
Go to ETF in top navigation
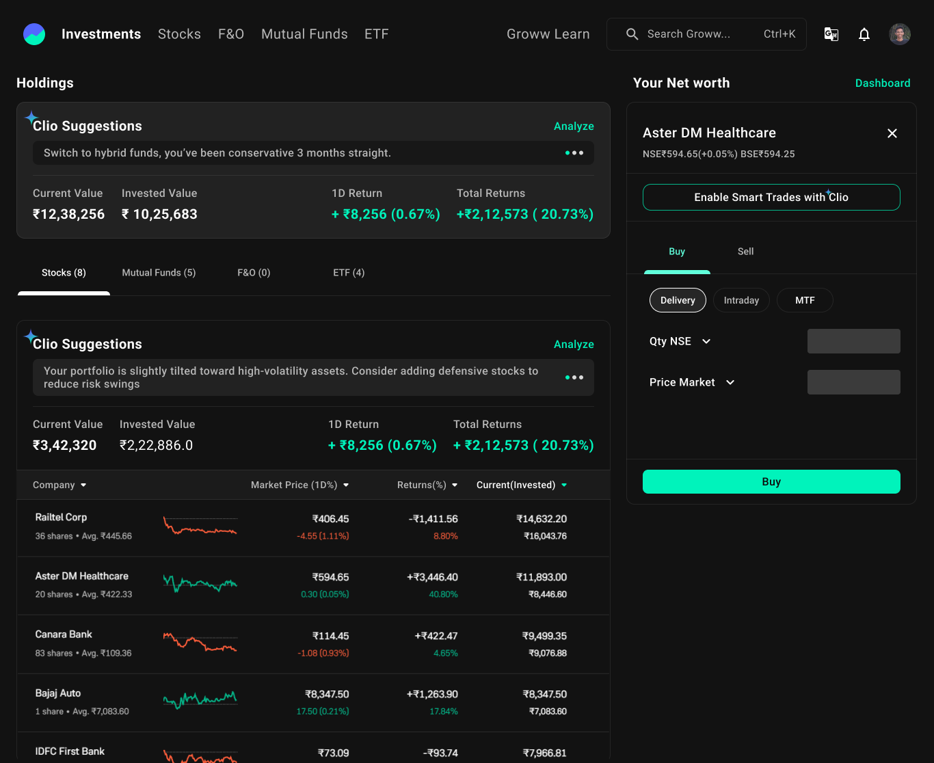pyautogui.click(x=376, y=34)
